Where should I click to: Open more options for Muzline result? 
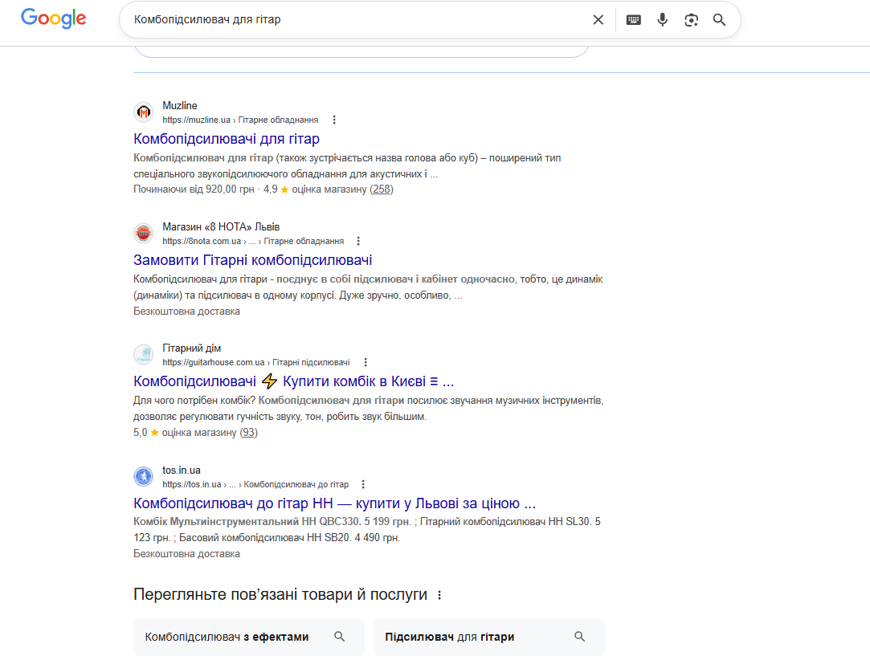334,120
